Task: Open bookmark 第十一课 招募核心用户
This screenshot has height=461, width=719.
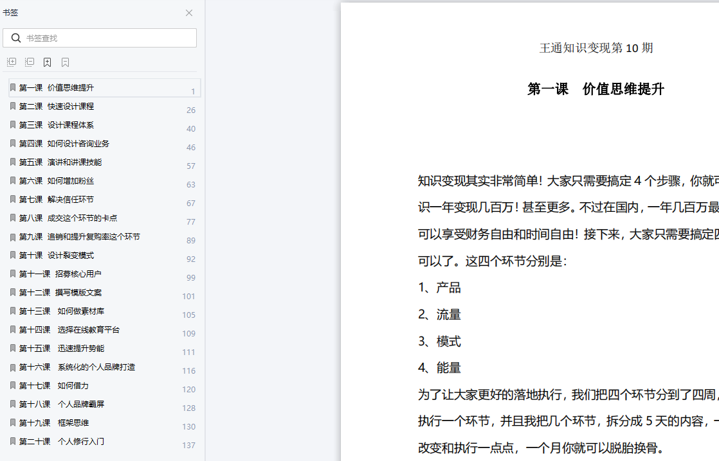Action: coord(105,274)
